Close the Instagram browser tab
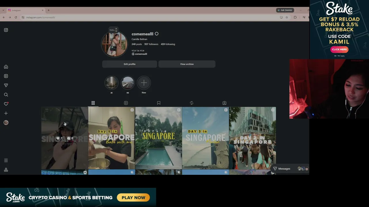The width and height of the screenshot is (369, 207). pos(43,10)
